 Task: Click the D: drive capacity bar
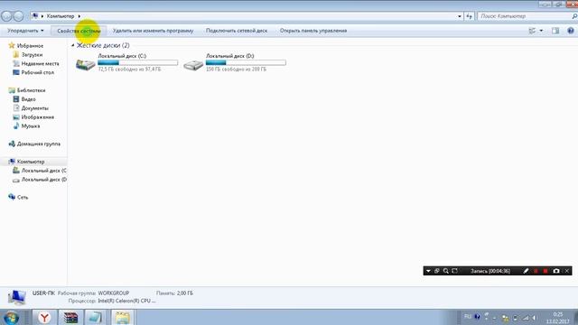coord(246,62)
